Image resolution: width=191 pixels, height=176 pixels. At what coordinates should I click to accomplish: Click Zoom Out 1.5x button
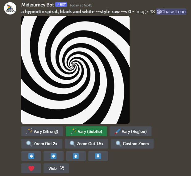pyautogui.click(x=86, y=144)
